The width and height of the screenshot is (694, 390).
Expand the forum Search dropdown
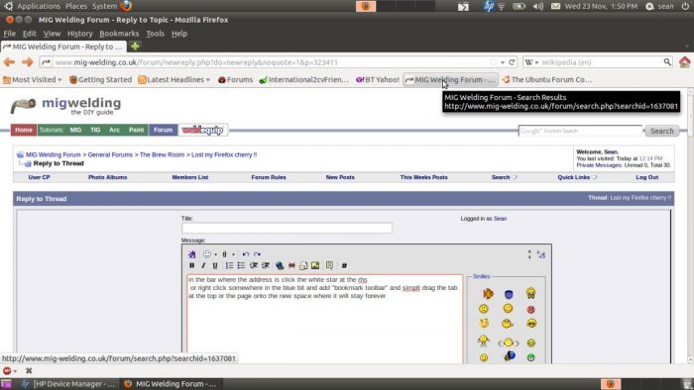click(515, 177)
